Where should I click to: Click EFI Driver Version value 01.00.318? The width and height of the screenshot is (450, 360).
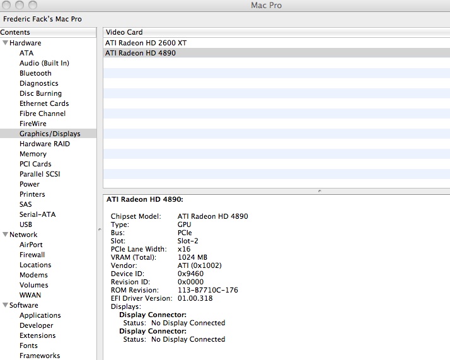(x=195, y=298)
